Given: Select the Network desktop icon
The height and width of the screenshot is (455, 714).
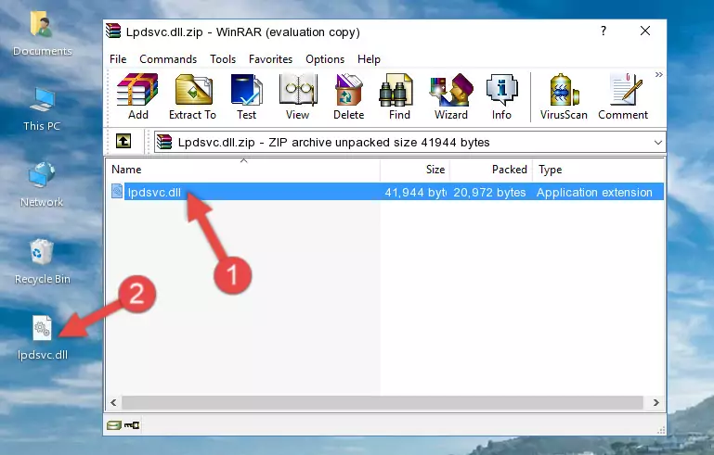Looking at the screenshot, I should click(x=42, y=184).
